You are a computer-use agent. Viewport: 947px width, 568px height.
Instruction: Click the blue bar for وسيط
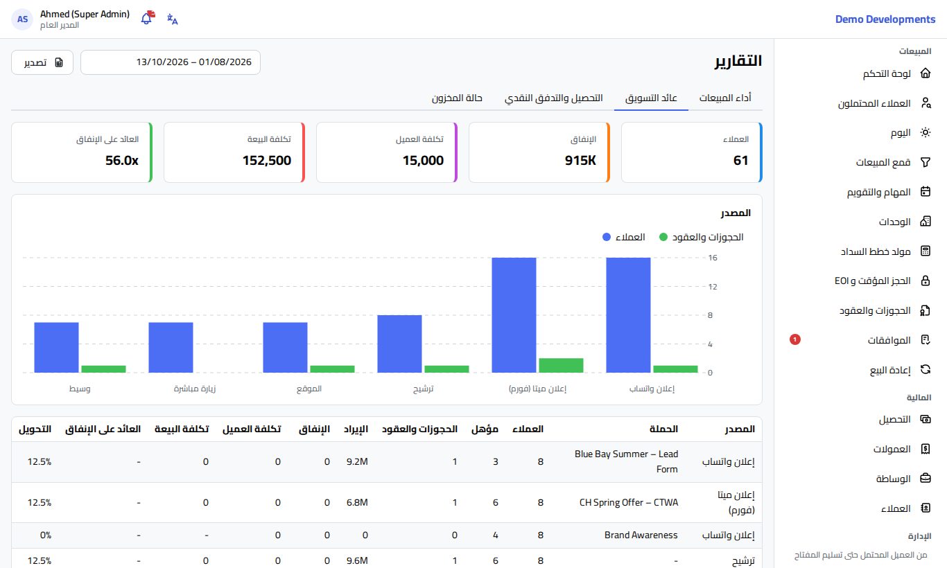click(56, 348)
